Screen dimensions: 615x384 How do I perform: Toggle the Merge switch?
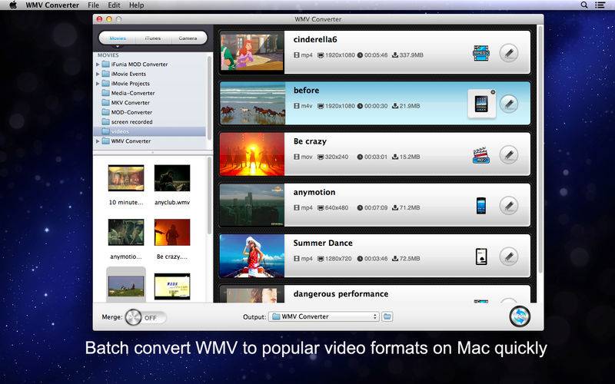pyautogui.click(x=145, y=317)
